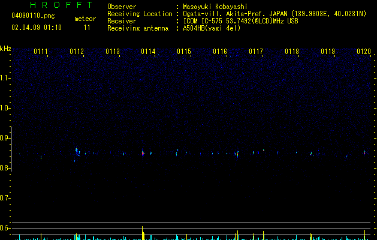Click the word meteor above the count
The image size is (377, 240).
(x=85, y=19)
